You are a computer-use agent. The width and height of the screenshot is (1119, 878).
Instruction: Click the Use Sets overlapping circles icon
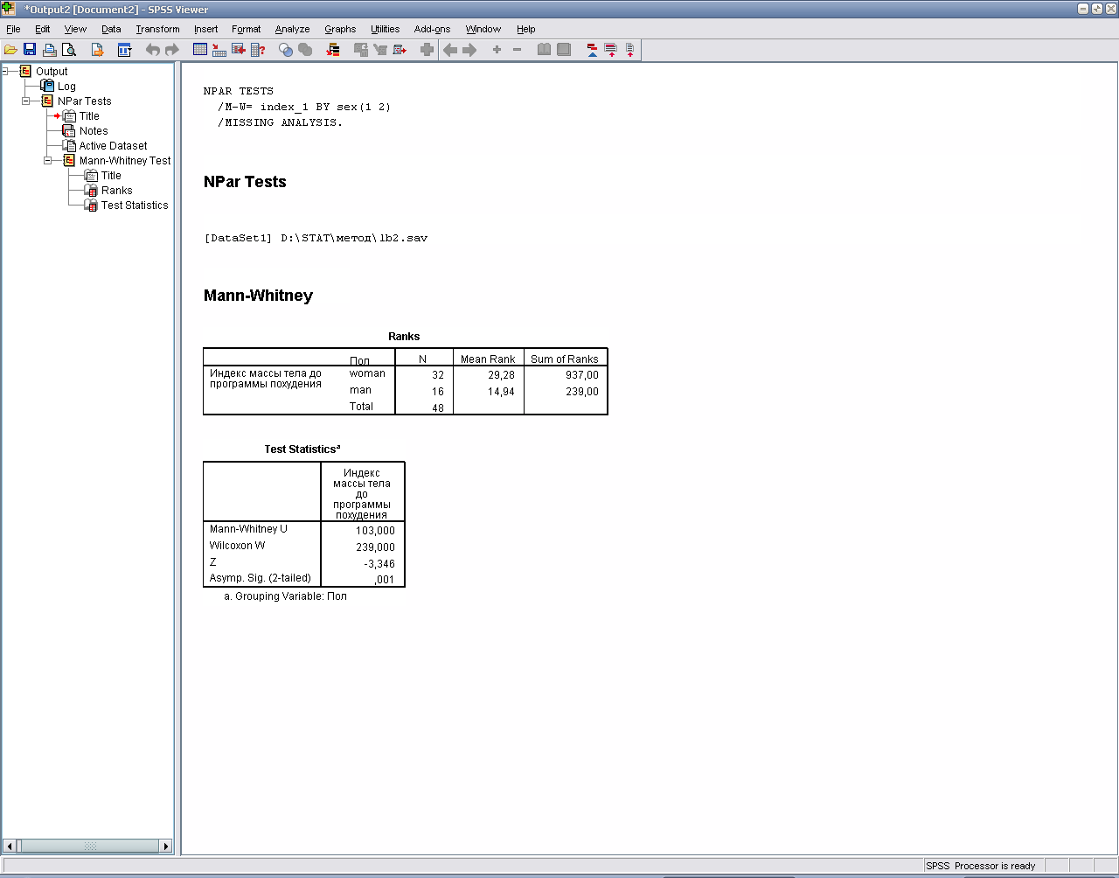(x=286, y=50)
